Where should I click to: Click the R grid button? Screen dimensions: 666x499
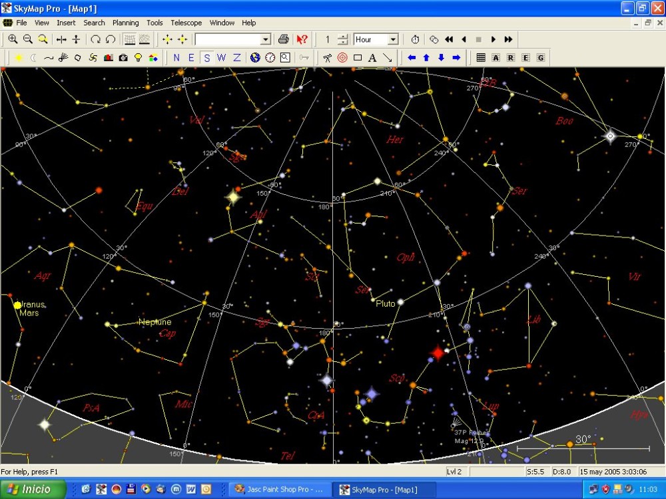[x=511, y=58]
